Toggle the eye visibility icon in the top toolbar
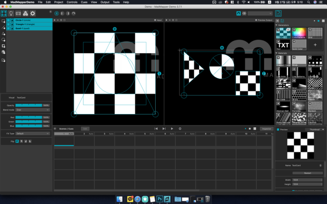The height and width of the screenshot is (204, 327). 244,13
